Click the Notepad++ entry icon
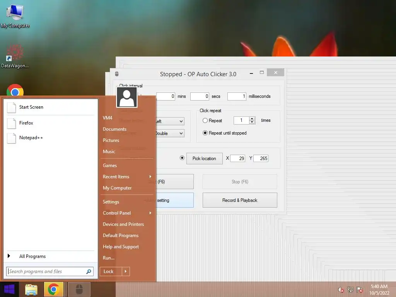Image resolution: width=396 pixels, height=297 pixels. pos(11,138)
